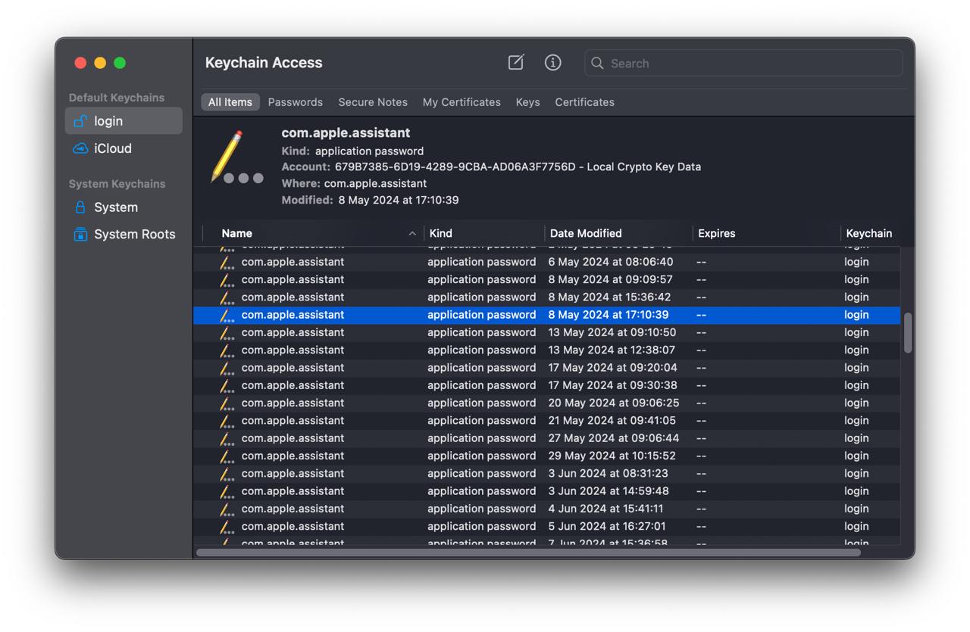Click pencil icon of row modified 6 May 08:06:40
970x632 pixels.
pyautogui.click(x=227, y=263)
